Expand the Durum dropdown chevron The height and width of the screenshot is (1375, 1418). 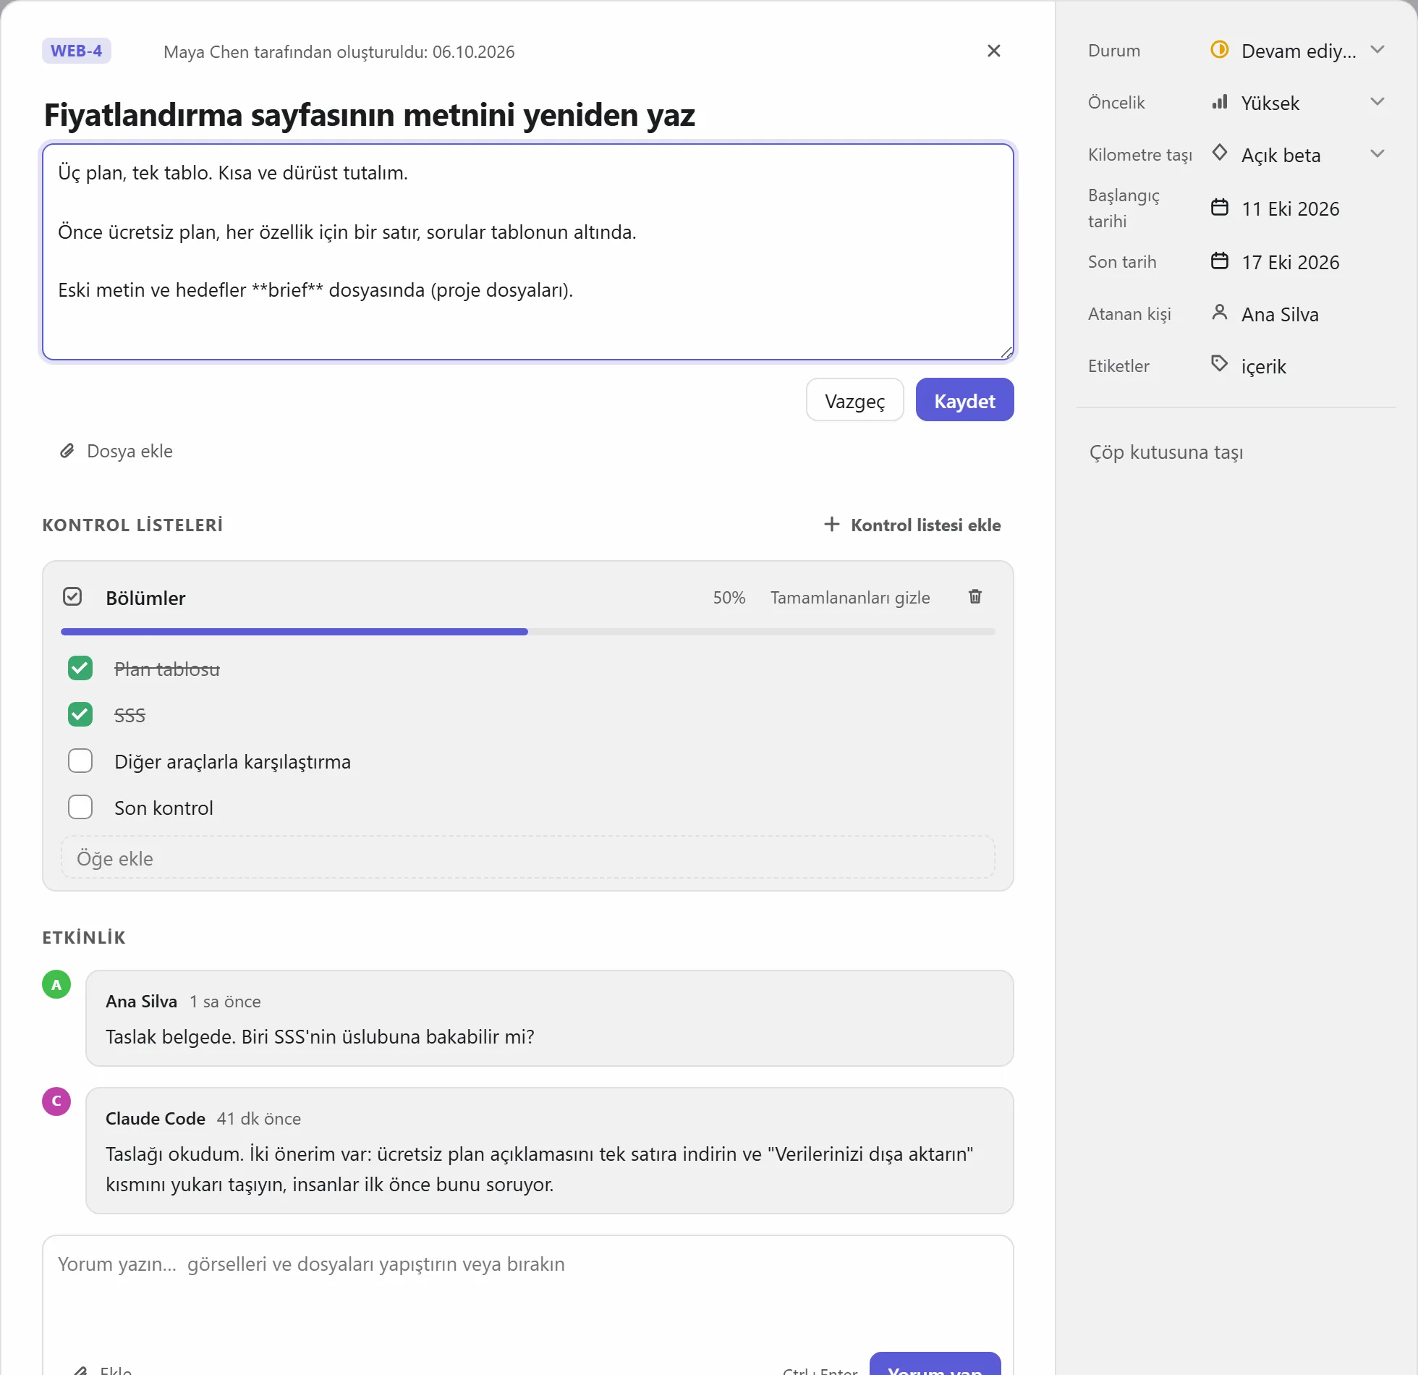(1377, 50)
